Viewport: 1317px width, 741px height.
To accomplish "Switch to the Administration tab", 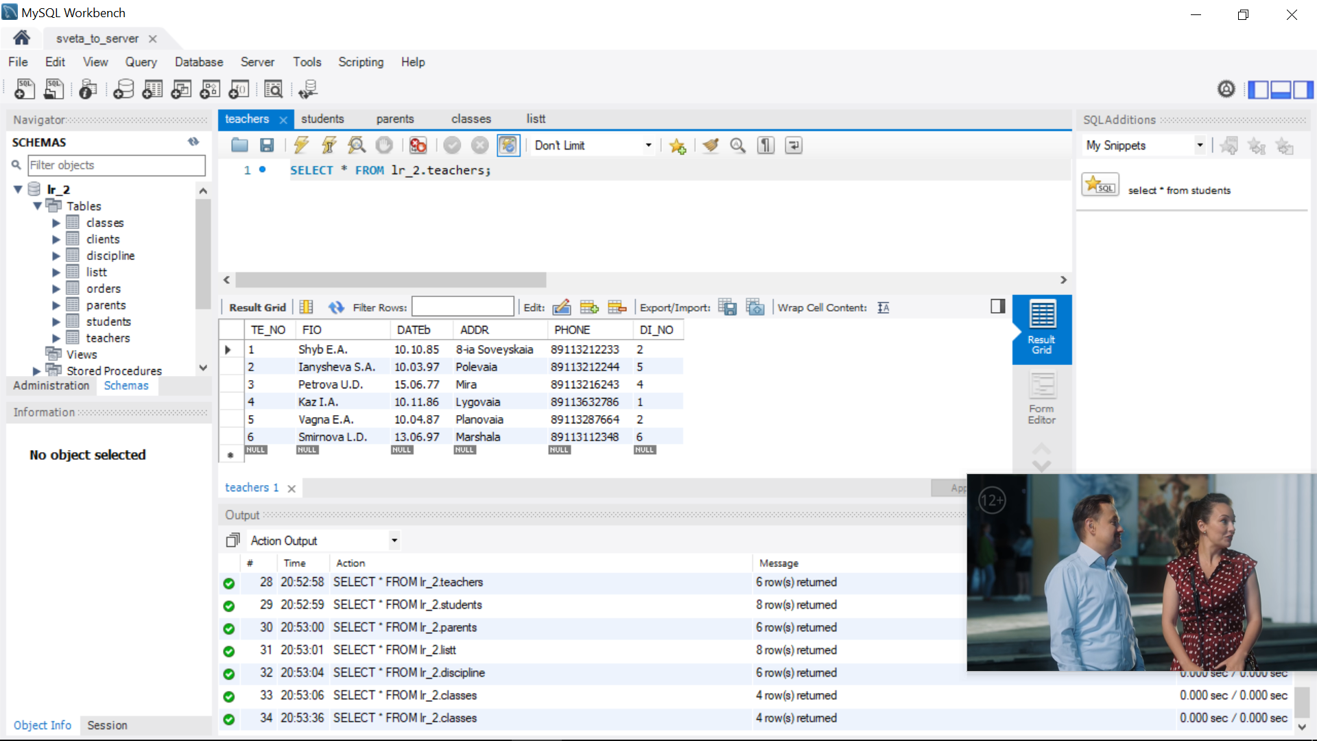I will point(51,386).
